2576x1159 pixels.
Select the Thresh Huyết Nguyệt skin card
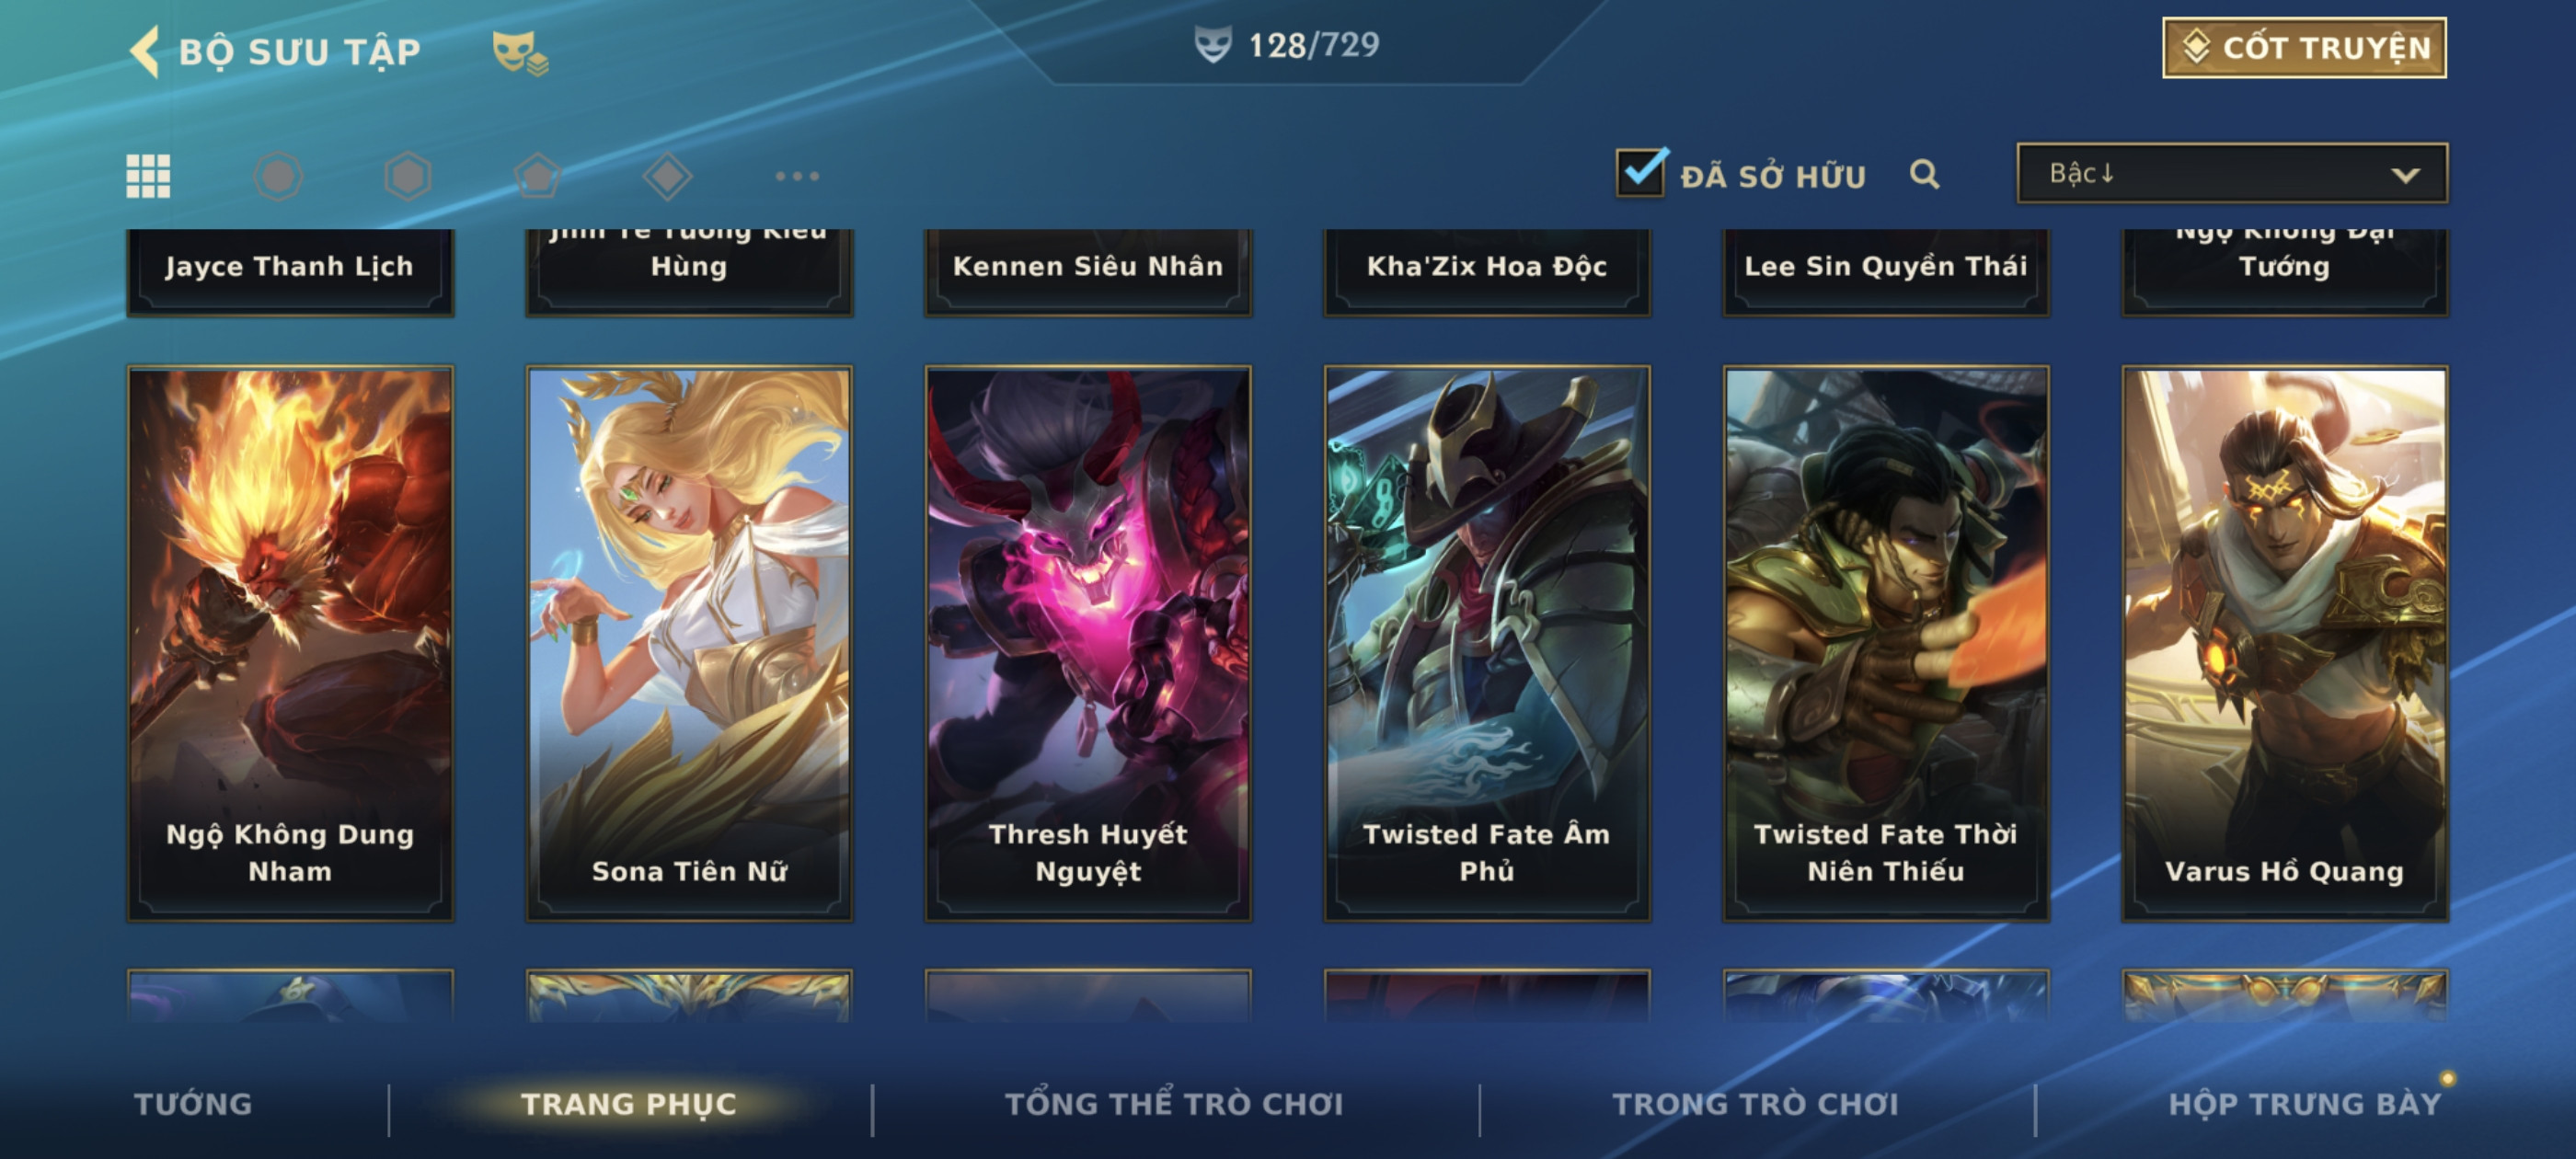click(x=1088, y=643)
